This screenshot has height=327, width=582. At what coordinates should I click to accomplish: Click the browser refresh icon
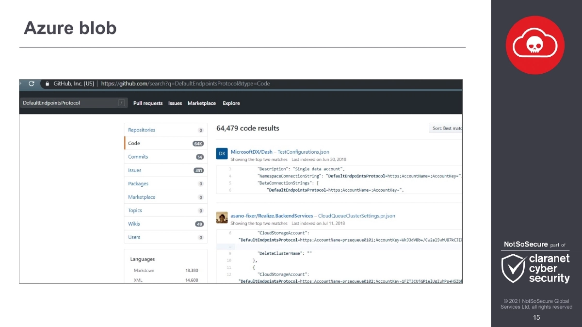(31, 83)
